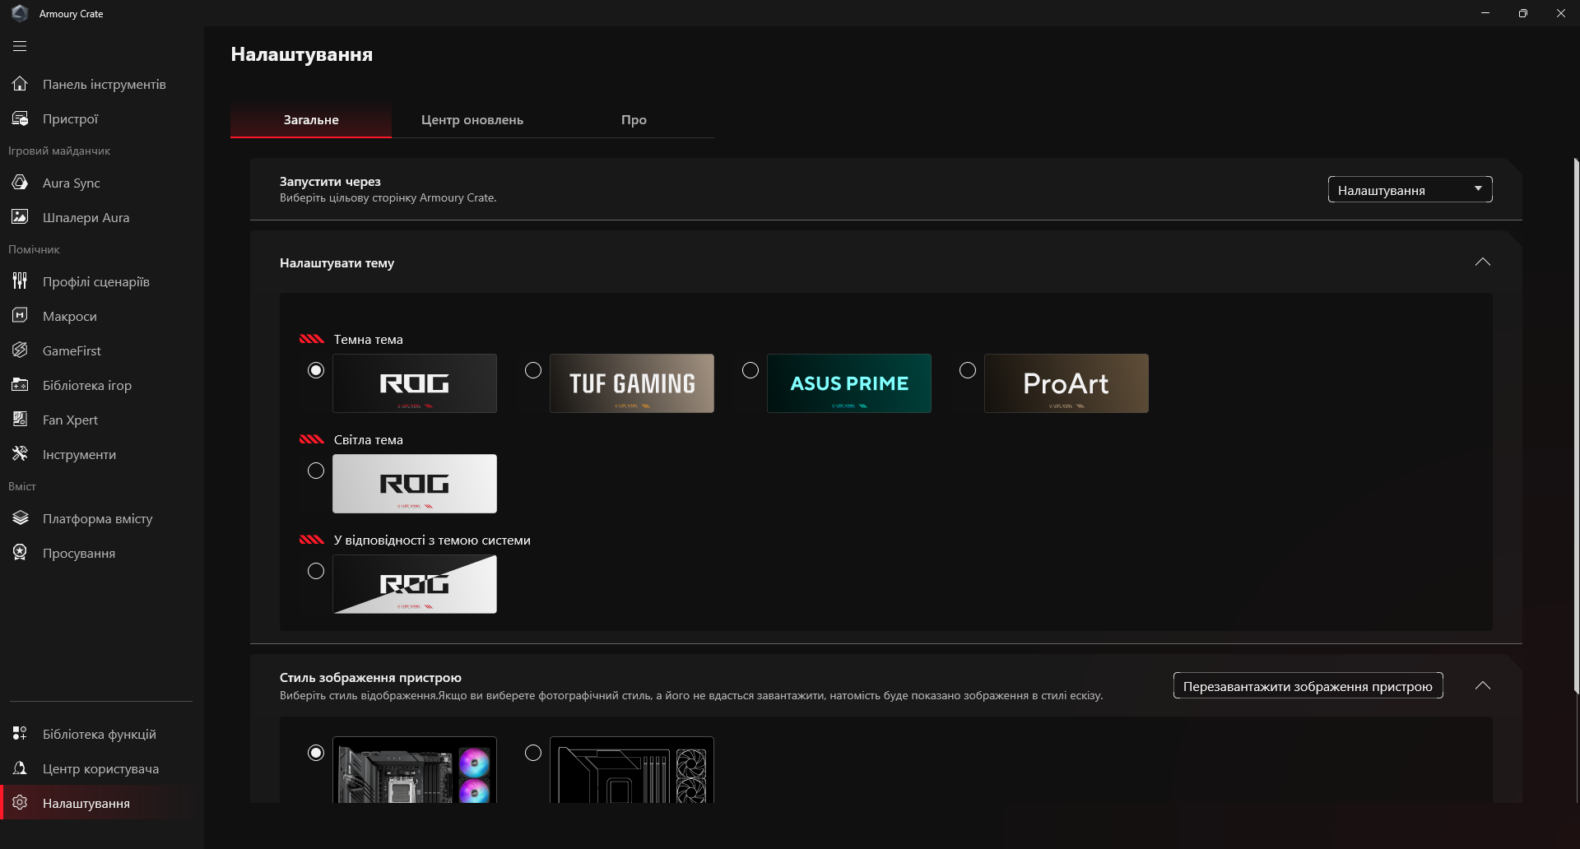Open Профілі сценаріїв menu item
The height and width of the screenshot is (849, 1580).
coord(102,281)
